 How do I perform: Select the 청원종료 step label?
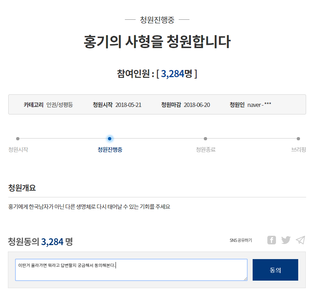[206, 150]
